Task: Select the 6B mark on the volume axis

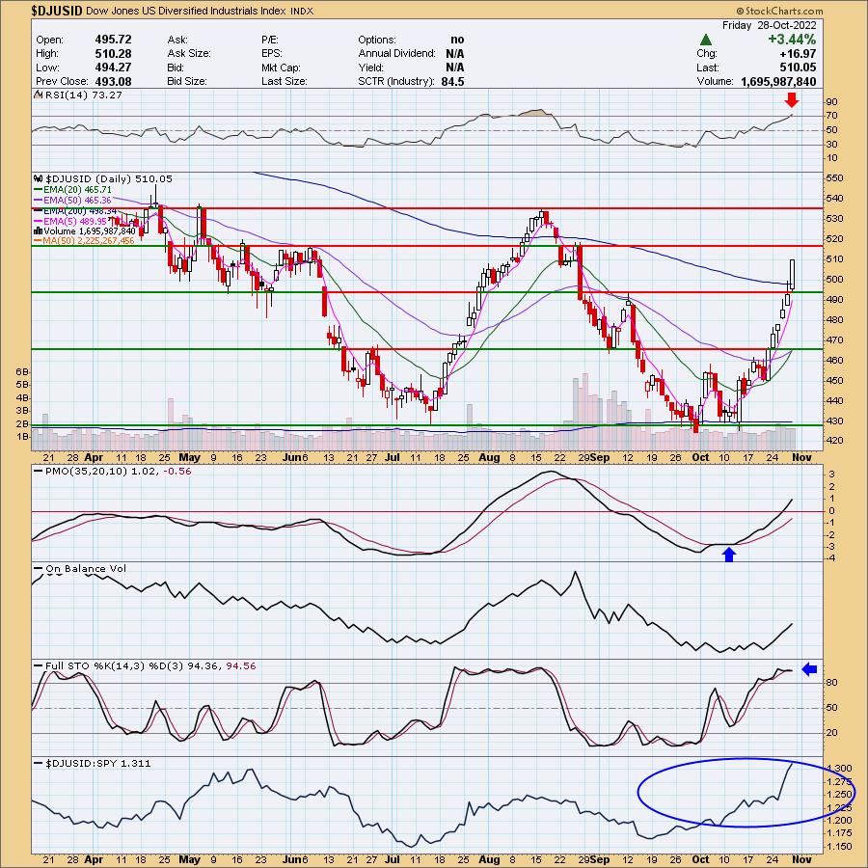Action: (x=23, y=371)
